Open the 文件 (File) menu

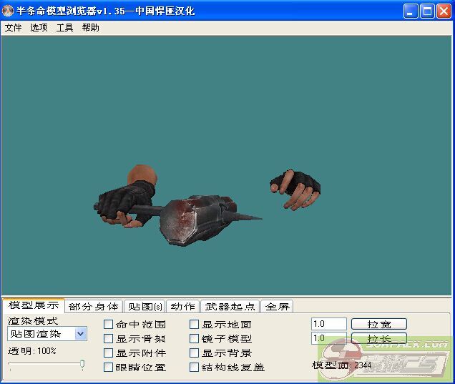13,28
